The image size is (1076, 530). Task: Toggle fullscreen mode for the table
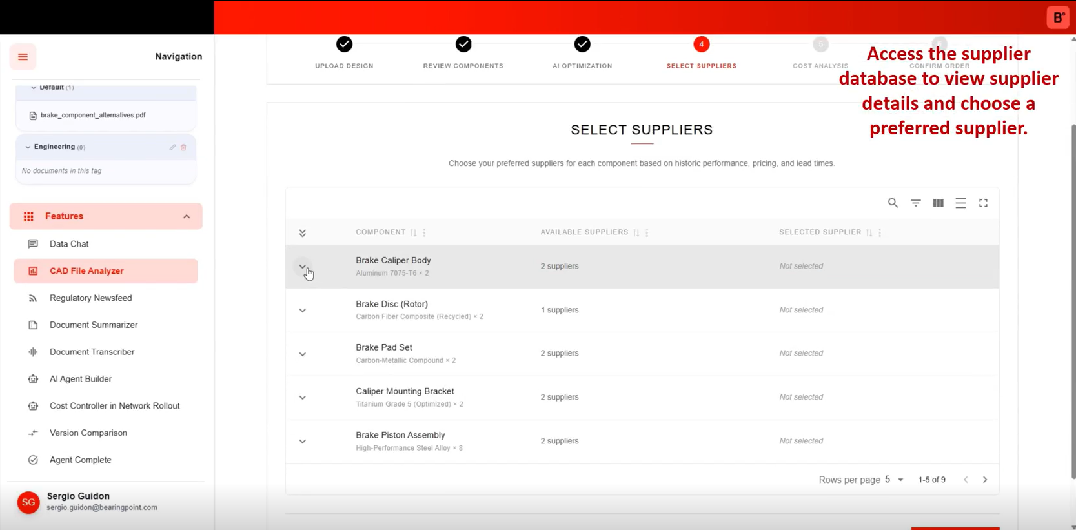click(x=983, y=203)
